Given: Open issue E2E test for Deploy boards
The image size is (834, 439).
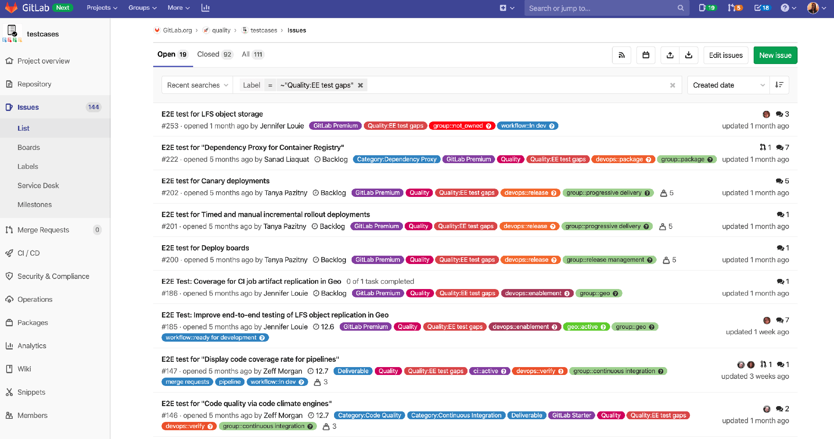Looking at the screenshot, I should click(x=205, y=248).
